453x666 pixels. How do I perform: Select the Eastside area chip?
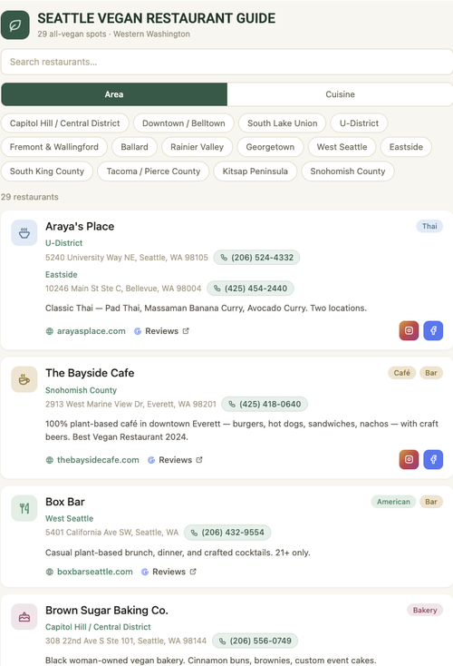(406, 147)
